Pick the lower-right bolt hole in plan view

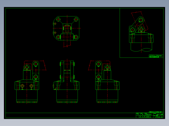pyautogui.click(x=76, y=37)
